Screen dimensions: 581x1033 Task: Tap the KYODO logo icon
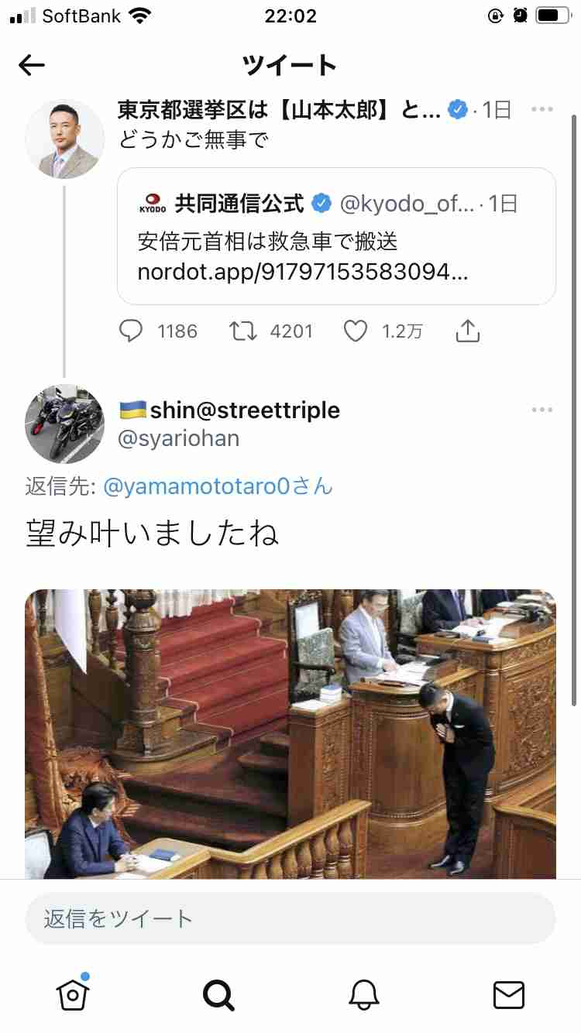point(152,203)
